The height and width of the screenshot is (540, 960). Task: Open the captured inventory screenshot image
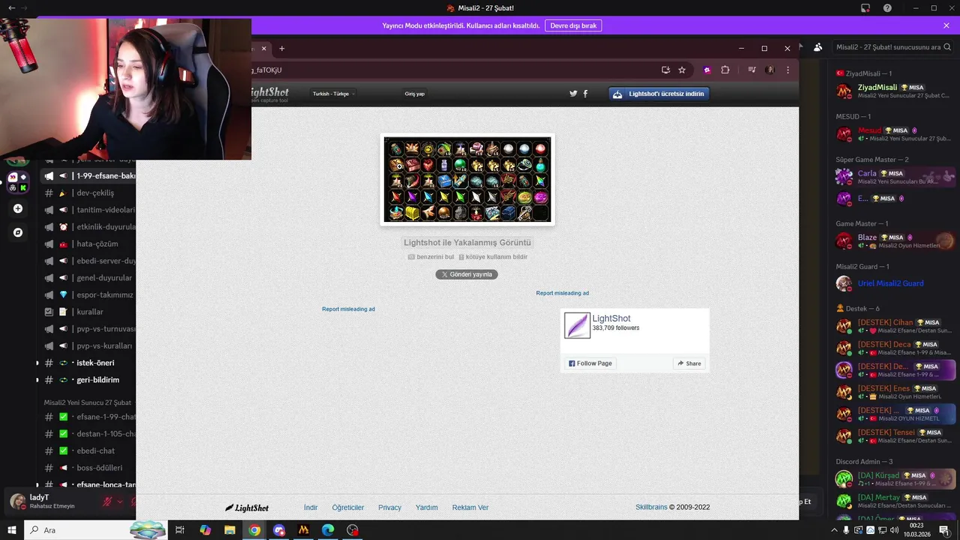click(x=467, y=179)
